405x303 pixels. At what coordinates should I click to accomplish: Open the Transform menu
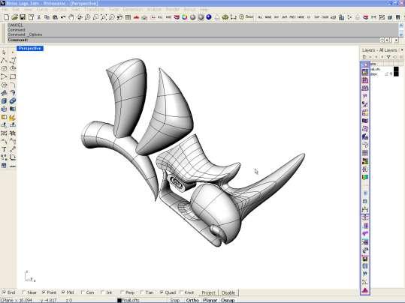point(94,9)
